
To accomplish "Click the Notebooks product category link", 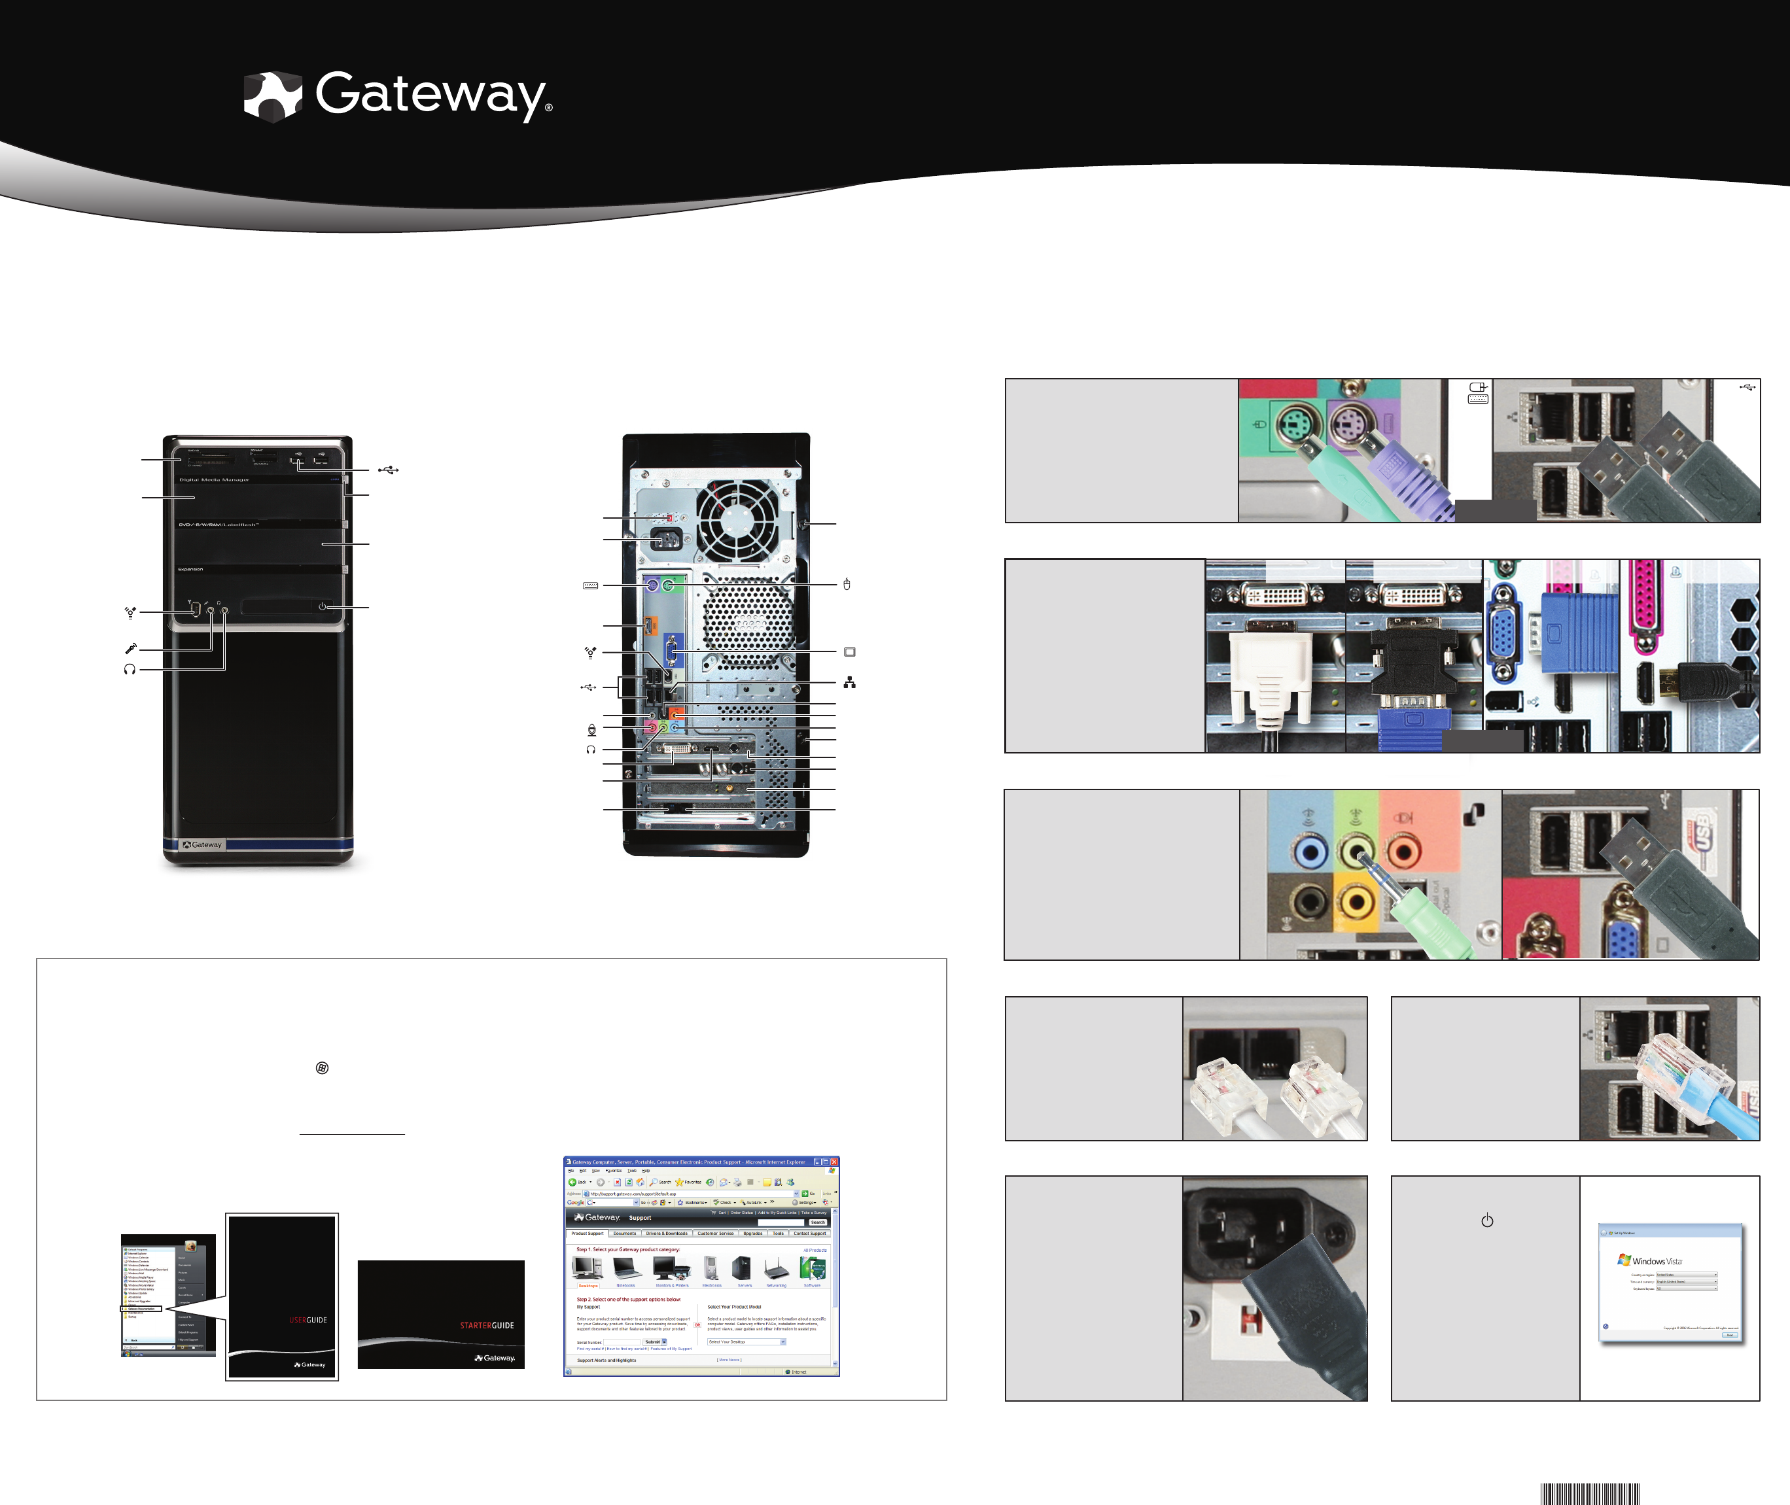I will (x=625, y=1285).
